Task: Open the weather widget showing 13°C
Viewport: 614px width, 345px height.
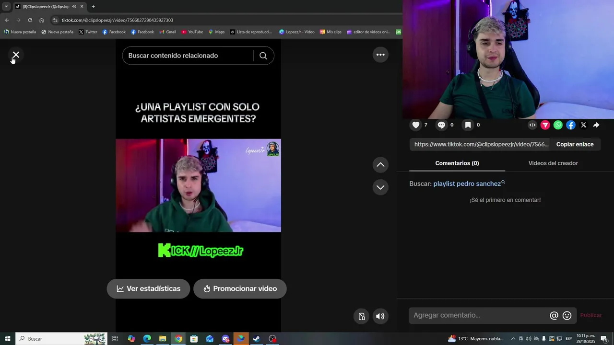Action: (475, 339)
